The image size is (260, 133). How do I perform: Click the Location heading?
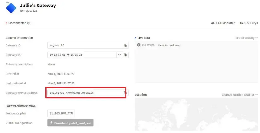tap(141, 95)
